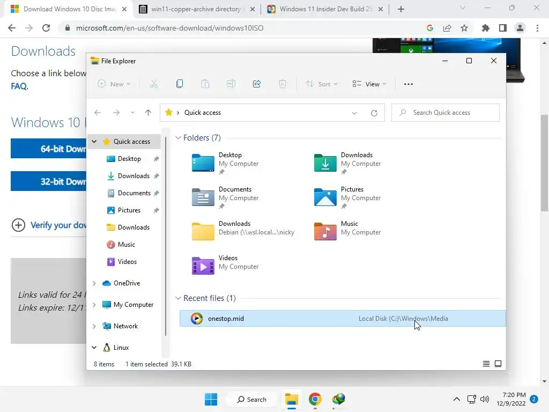
Task: Open the Debian Downloads folder tile
Action: click(243, 231)
